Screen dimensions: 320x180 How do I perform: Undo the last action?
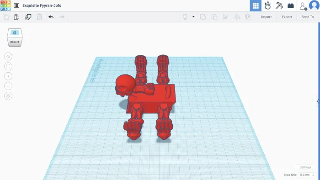click(51, 17)
